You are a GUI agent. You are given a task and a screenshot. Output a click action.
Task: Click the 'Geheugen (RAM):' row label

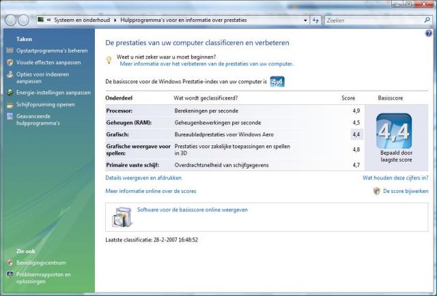coord(129,123)
